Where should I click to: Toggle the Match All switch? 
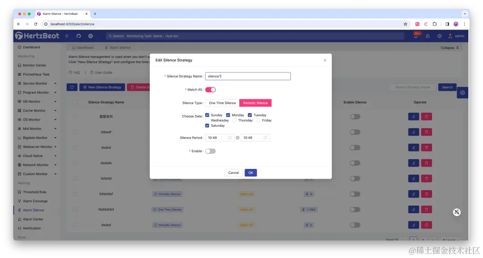(x=210, y=90)
